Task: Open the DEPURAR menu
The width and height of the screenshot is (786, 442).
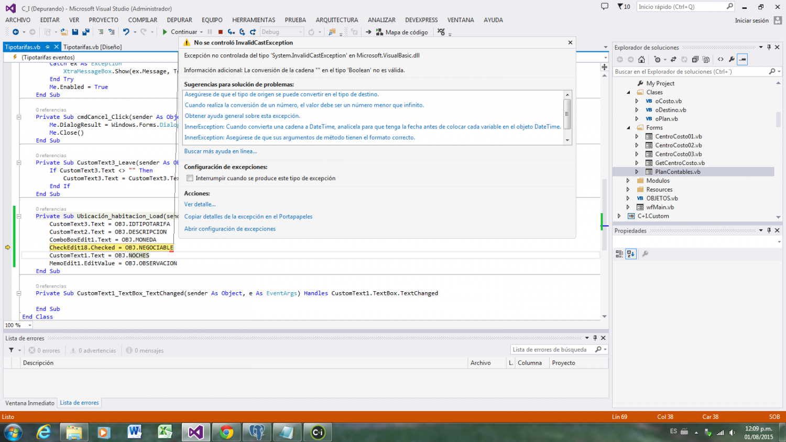Action: pyautogui.click(x=180, y=20)
